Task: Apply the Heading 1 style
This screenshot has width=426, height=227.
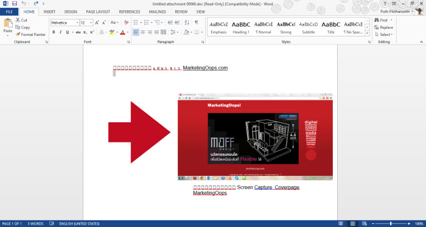Action: tap(241, 27)
